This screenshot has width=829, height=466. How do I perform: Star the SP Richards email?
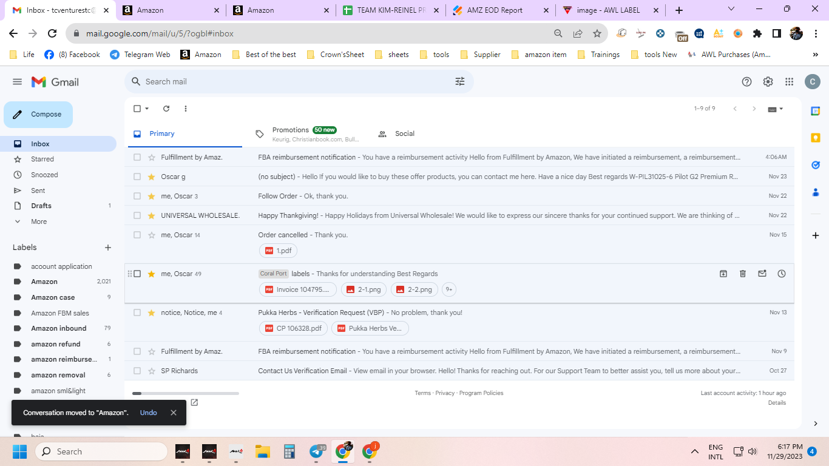click(152, 371)
